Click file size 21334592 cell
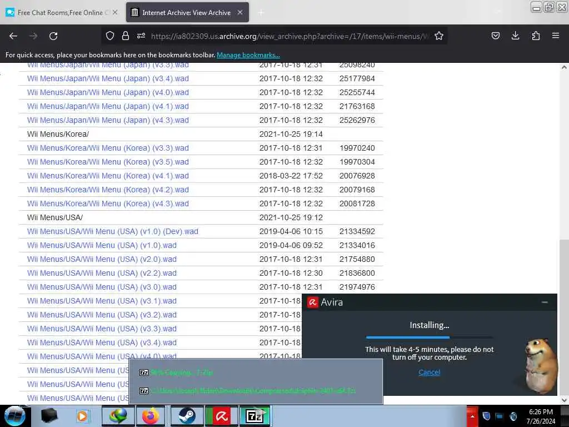569x427 pixels. click(x=357, y=231)
